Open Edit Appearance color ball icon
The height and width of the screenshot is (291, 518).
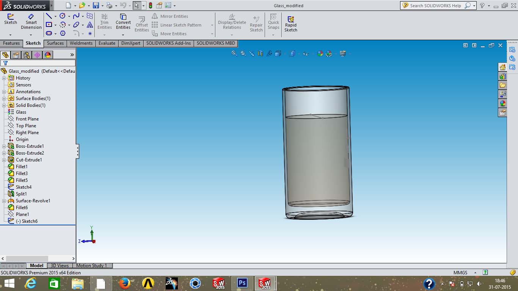pos(320,53)
